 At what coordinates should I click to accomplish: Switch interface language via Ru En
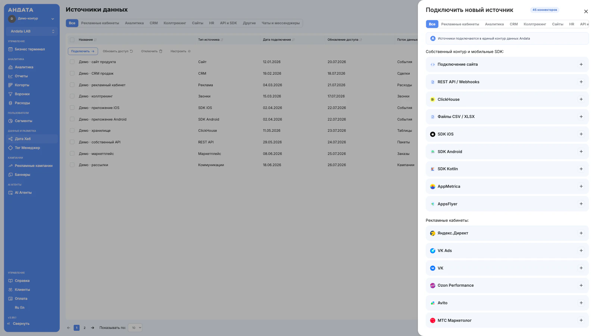click(20, 308)
